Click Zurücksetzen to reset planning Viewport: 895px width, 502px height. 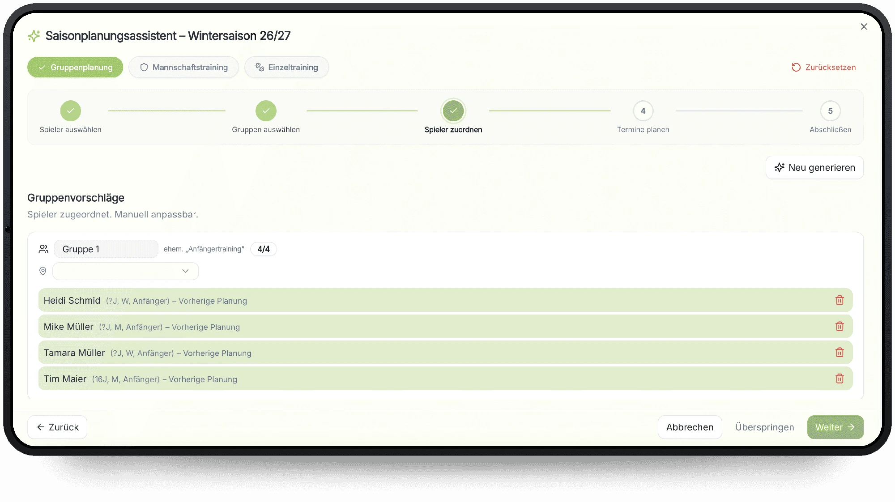823,67
